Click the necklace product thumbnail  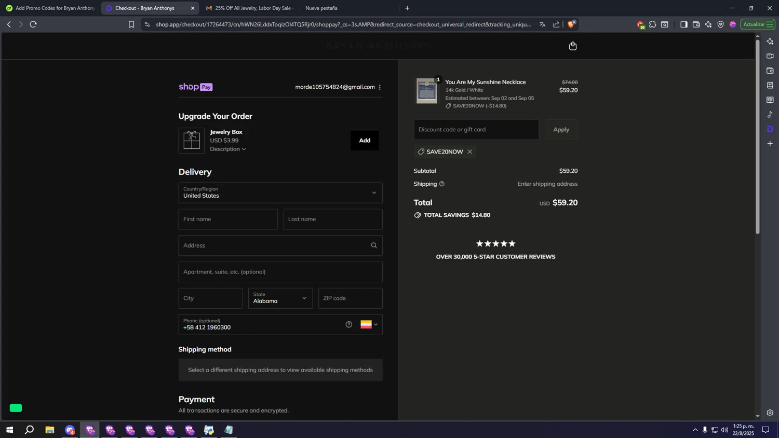pos(427,91)
